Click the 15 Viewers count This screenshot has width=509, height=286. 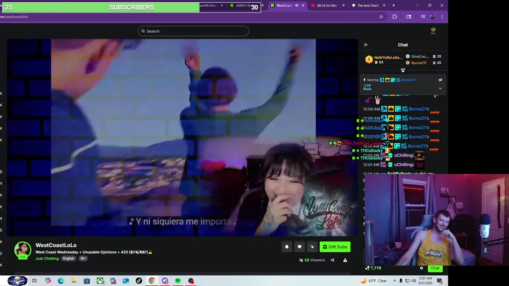312,260
